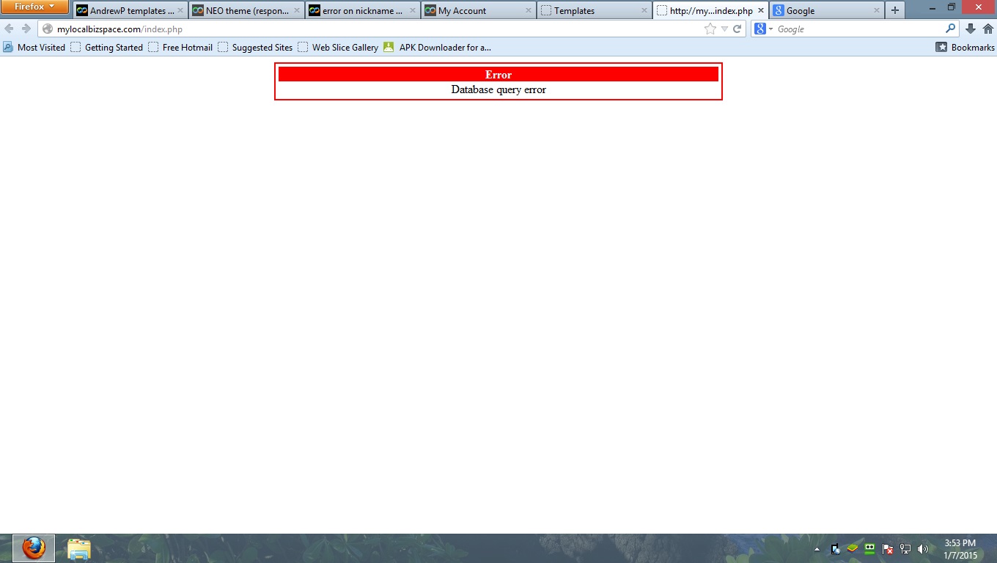Image resolution: width=997 pixels, height=563 pixels.
Task: Close the error on nickname tab
Action: pos(412,11)
